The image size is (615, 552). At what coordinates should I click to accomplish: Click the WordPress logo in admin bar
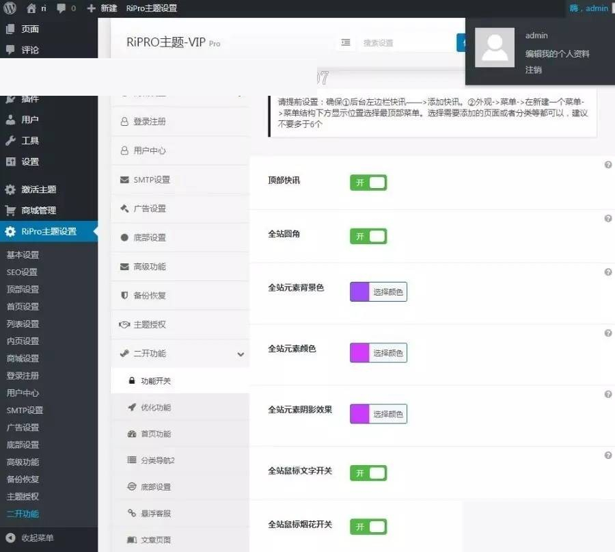[x=8, y=8]
